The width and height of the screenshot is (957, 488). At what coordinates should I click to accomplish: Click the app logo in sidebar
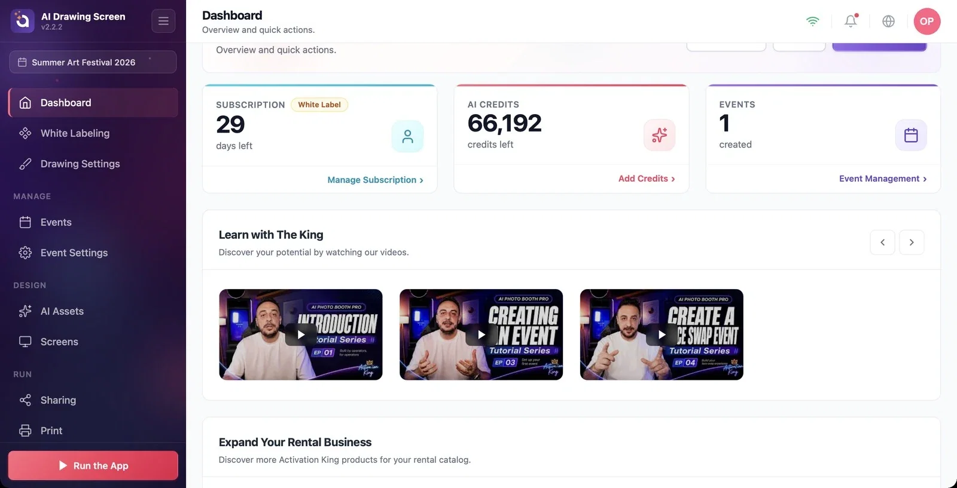22,21
